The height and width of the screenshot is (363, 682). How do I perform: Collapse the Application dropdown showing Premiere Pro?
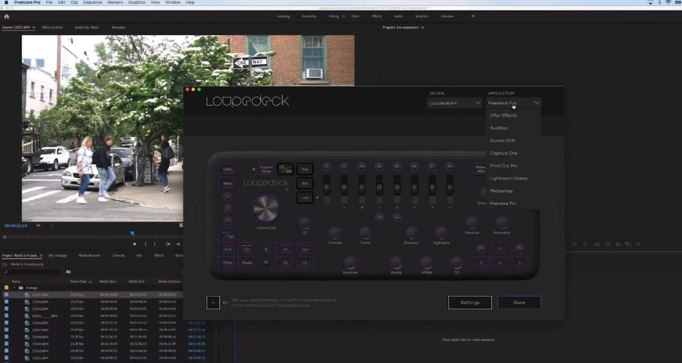coord(513,103)
